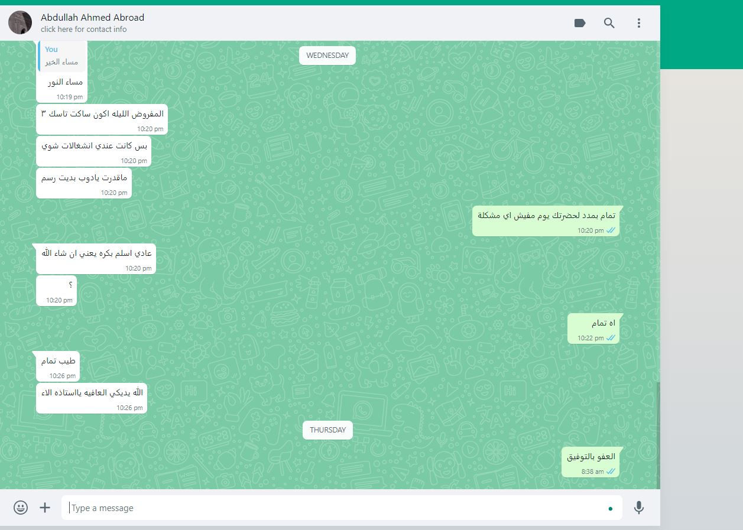Click the WEDNESDAY date chip
Screen dimensions: 743x530
[327, 56]
